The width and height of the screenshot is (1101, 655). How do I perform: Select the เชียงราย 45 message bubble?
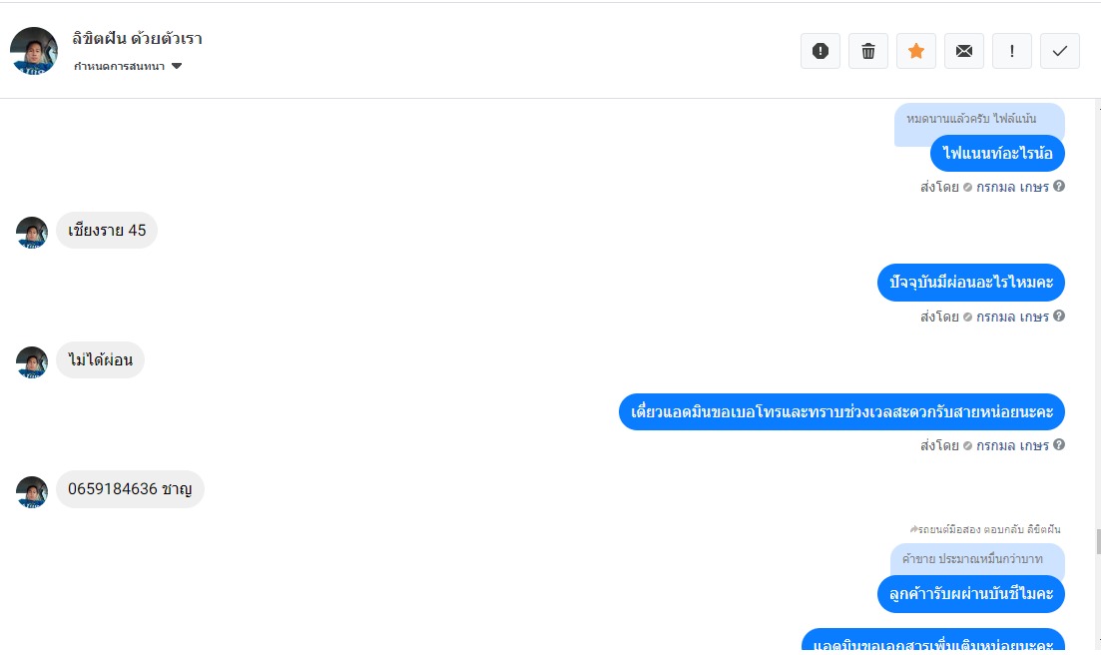coord(107,231)
